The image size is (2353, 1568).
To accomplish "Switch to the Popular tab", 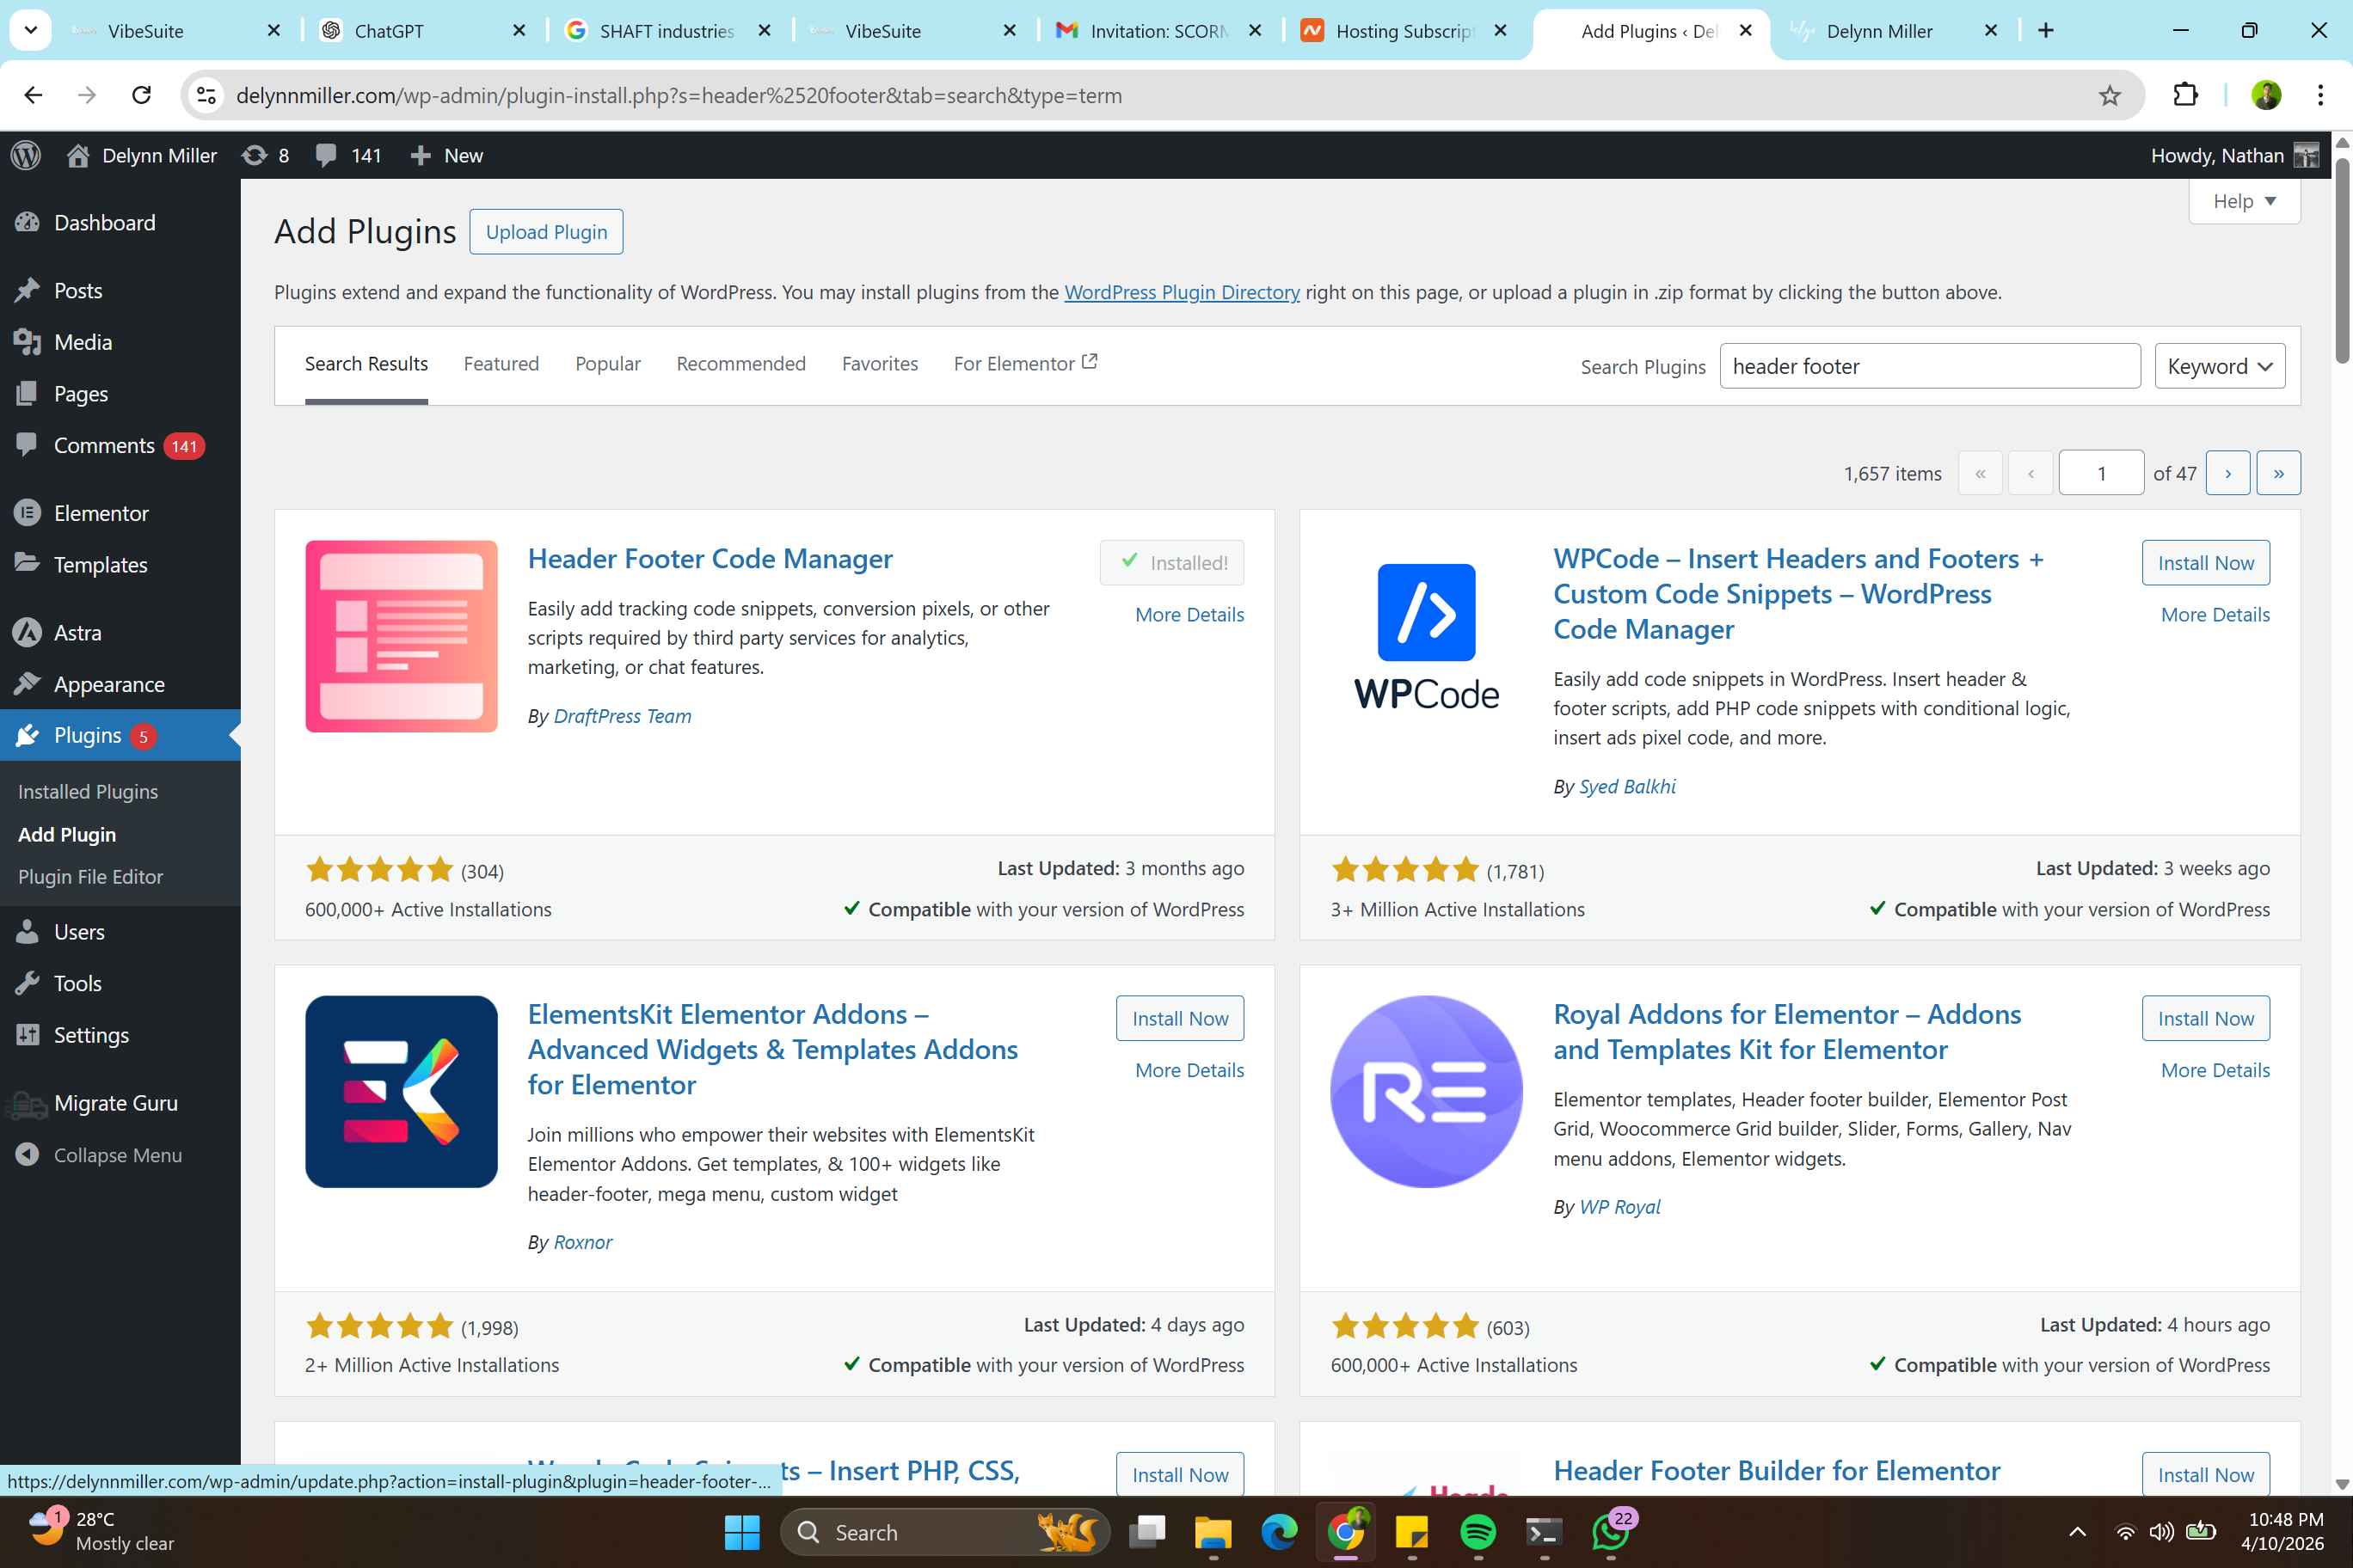I will 607,364.
